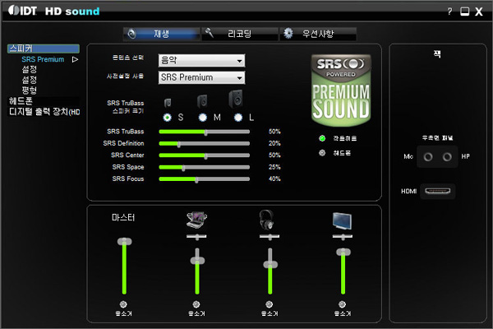
Task: Switch to the 리코딩 tab
Action: pyautogui.click(x=240, y=34)
